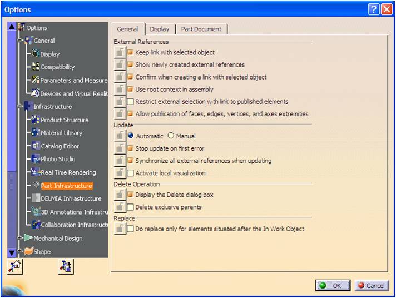Click the General category icon in tree
Image resolution: width=396 pixels, height=298 pixels.
tap(29, 40)
